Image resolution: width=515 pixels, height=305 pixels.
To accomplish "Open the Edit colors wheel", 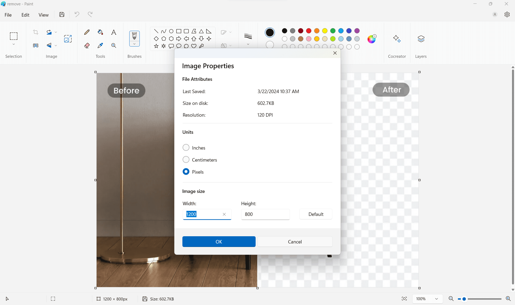I will (372, 39).
